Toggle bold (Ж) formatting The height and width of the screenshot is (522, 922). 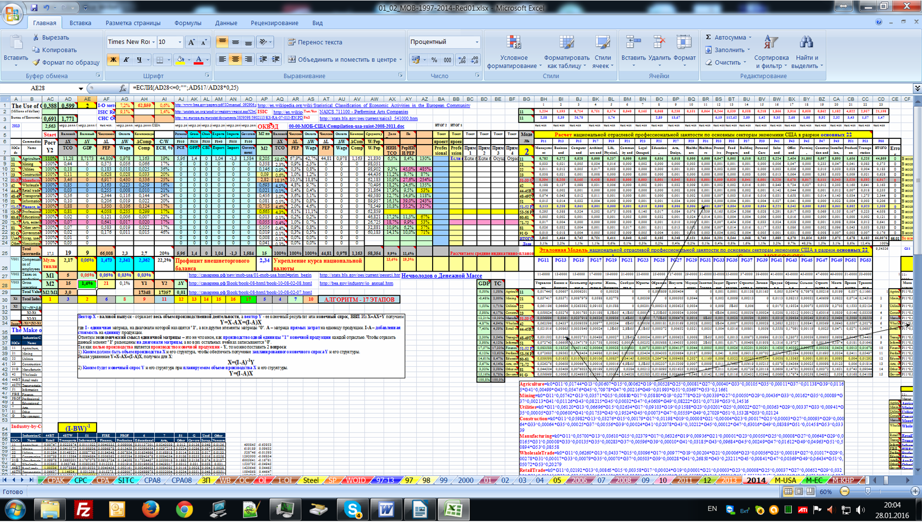pyautogui.click(x=113, y=60)
